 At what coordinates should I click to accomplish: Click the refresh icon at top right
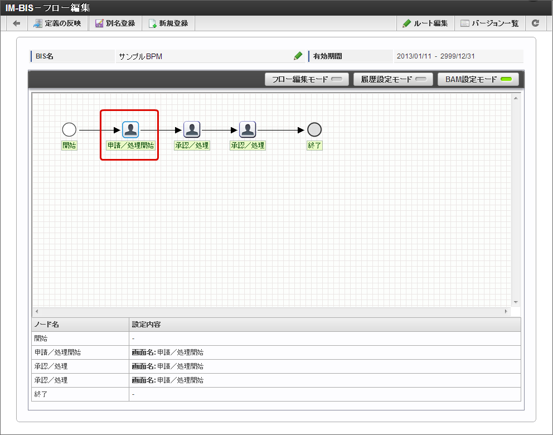(x=536, y=23)
